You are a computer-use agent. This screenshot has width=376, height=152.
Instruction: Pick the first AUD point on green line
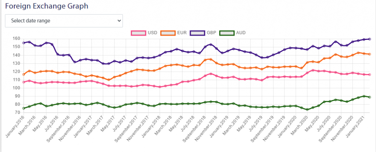pos(23,108)
